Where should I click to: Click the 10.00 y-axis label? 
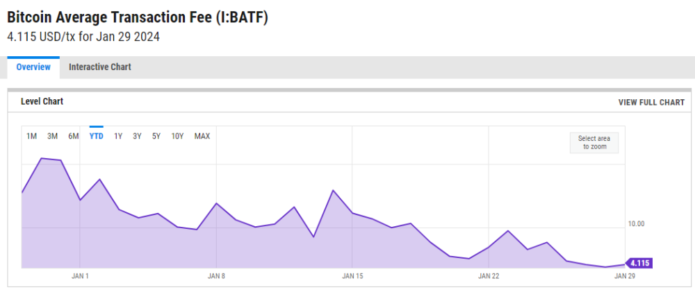click(x=636, y=223)
